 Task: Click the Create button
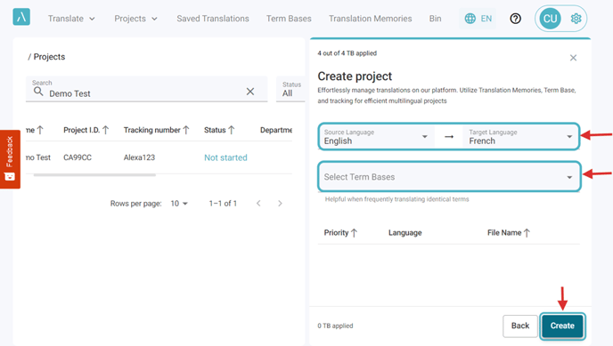562,326
